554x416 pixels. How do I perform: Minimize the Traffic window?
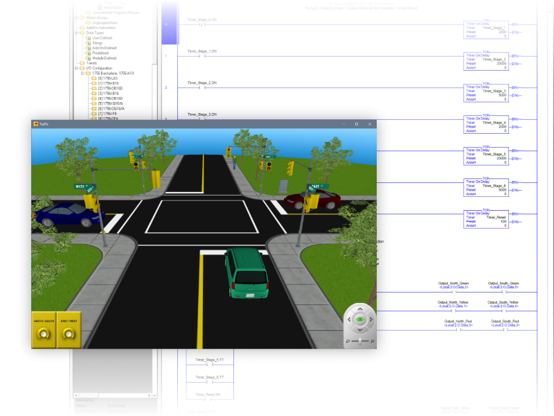tap(343, 124)
